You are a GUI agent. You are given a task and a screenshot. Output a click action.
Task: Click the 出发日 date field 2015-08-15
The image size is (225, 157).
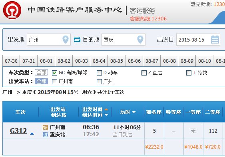coord(198,40)
